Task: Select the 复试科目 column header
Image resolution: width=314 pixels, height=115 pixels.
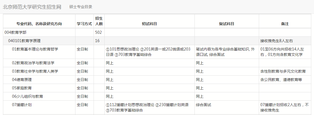Action: [226, 24]
